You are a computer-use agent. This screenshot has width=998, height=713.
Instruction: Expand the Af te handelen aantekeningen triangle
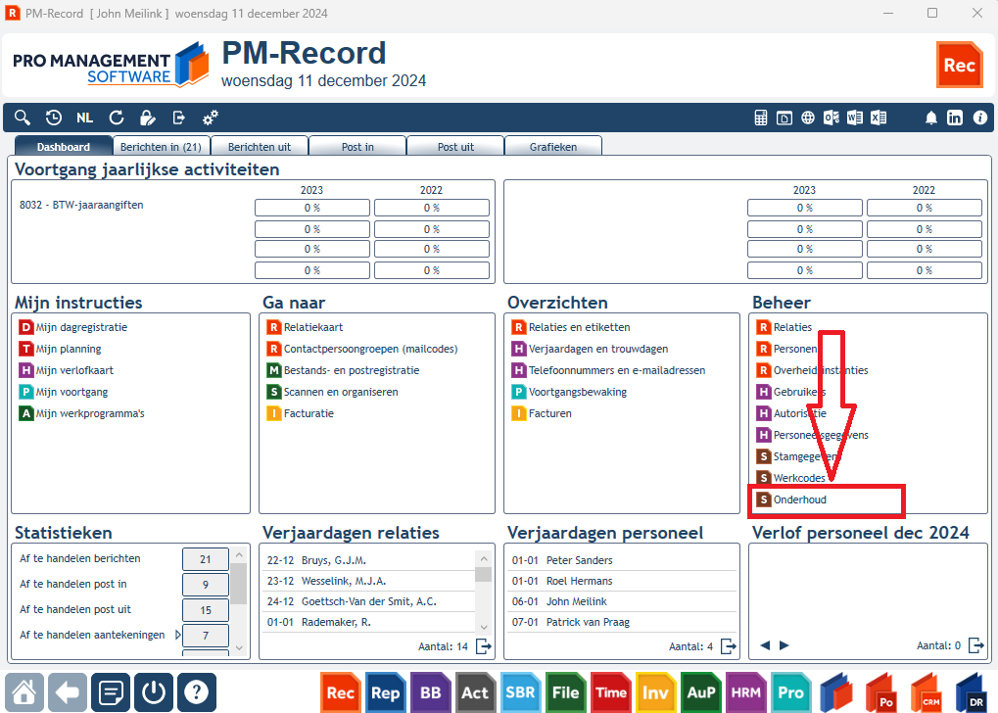177,635
